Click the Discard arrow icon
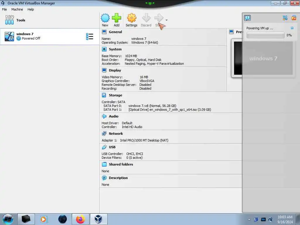 146,18
